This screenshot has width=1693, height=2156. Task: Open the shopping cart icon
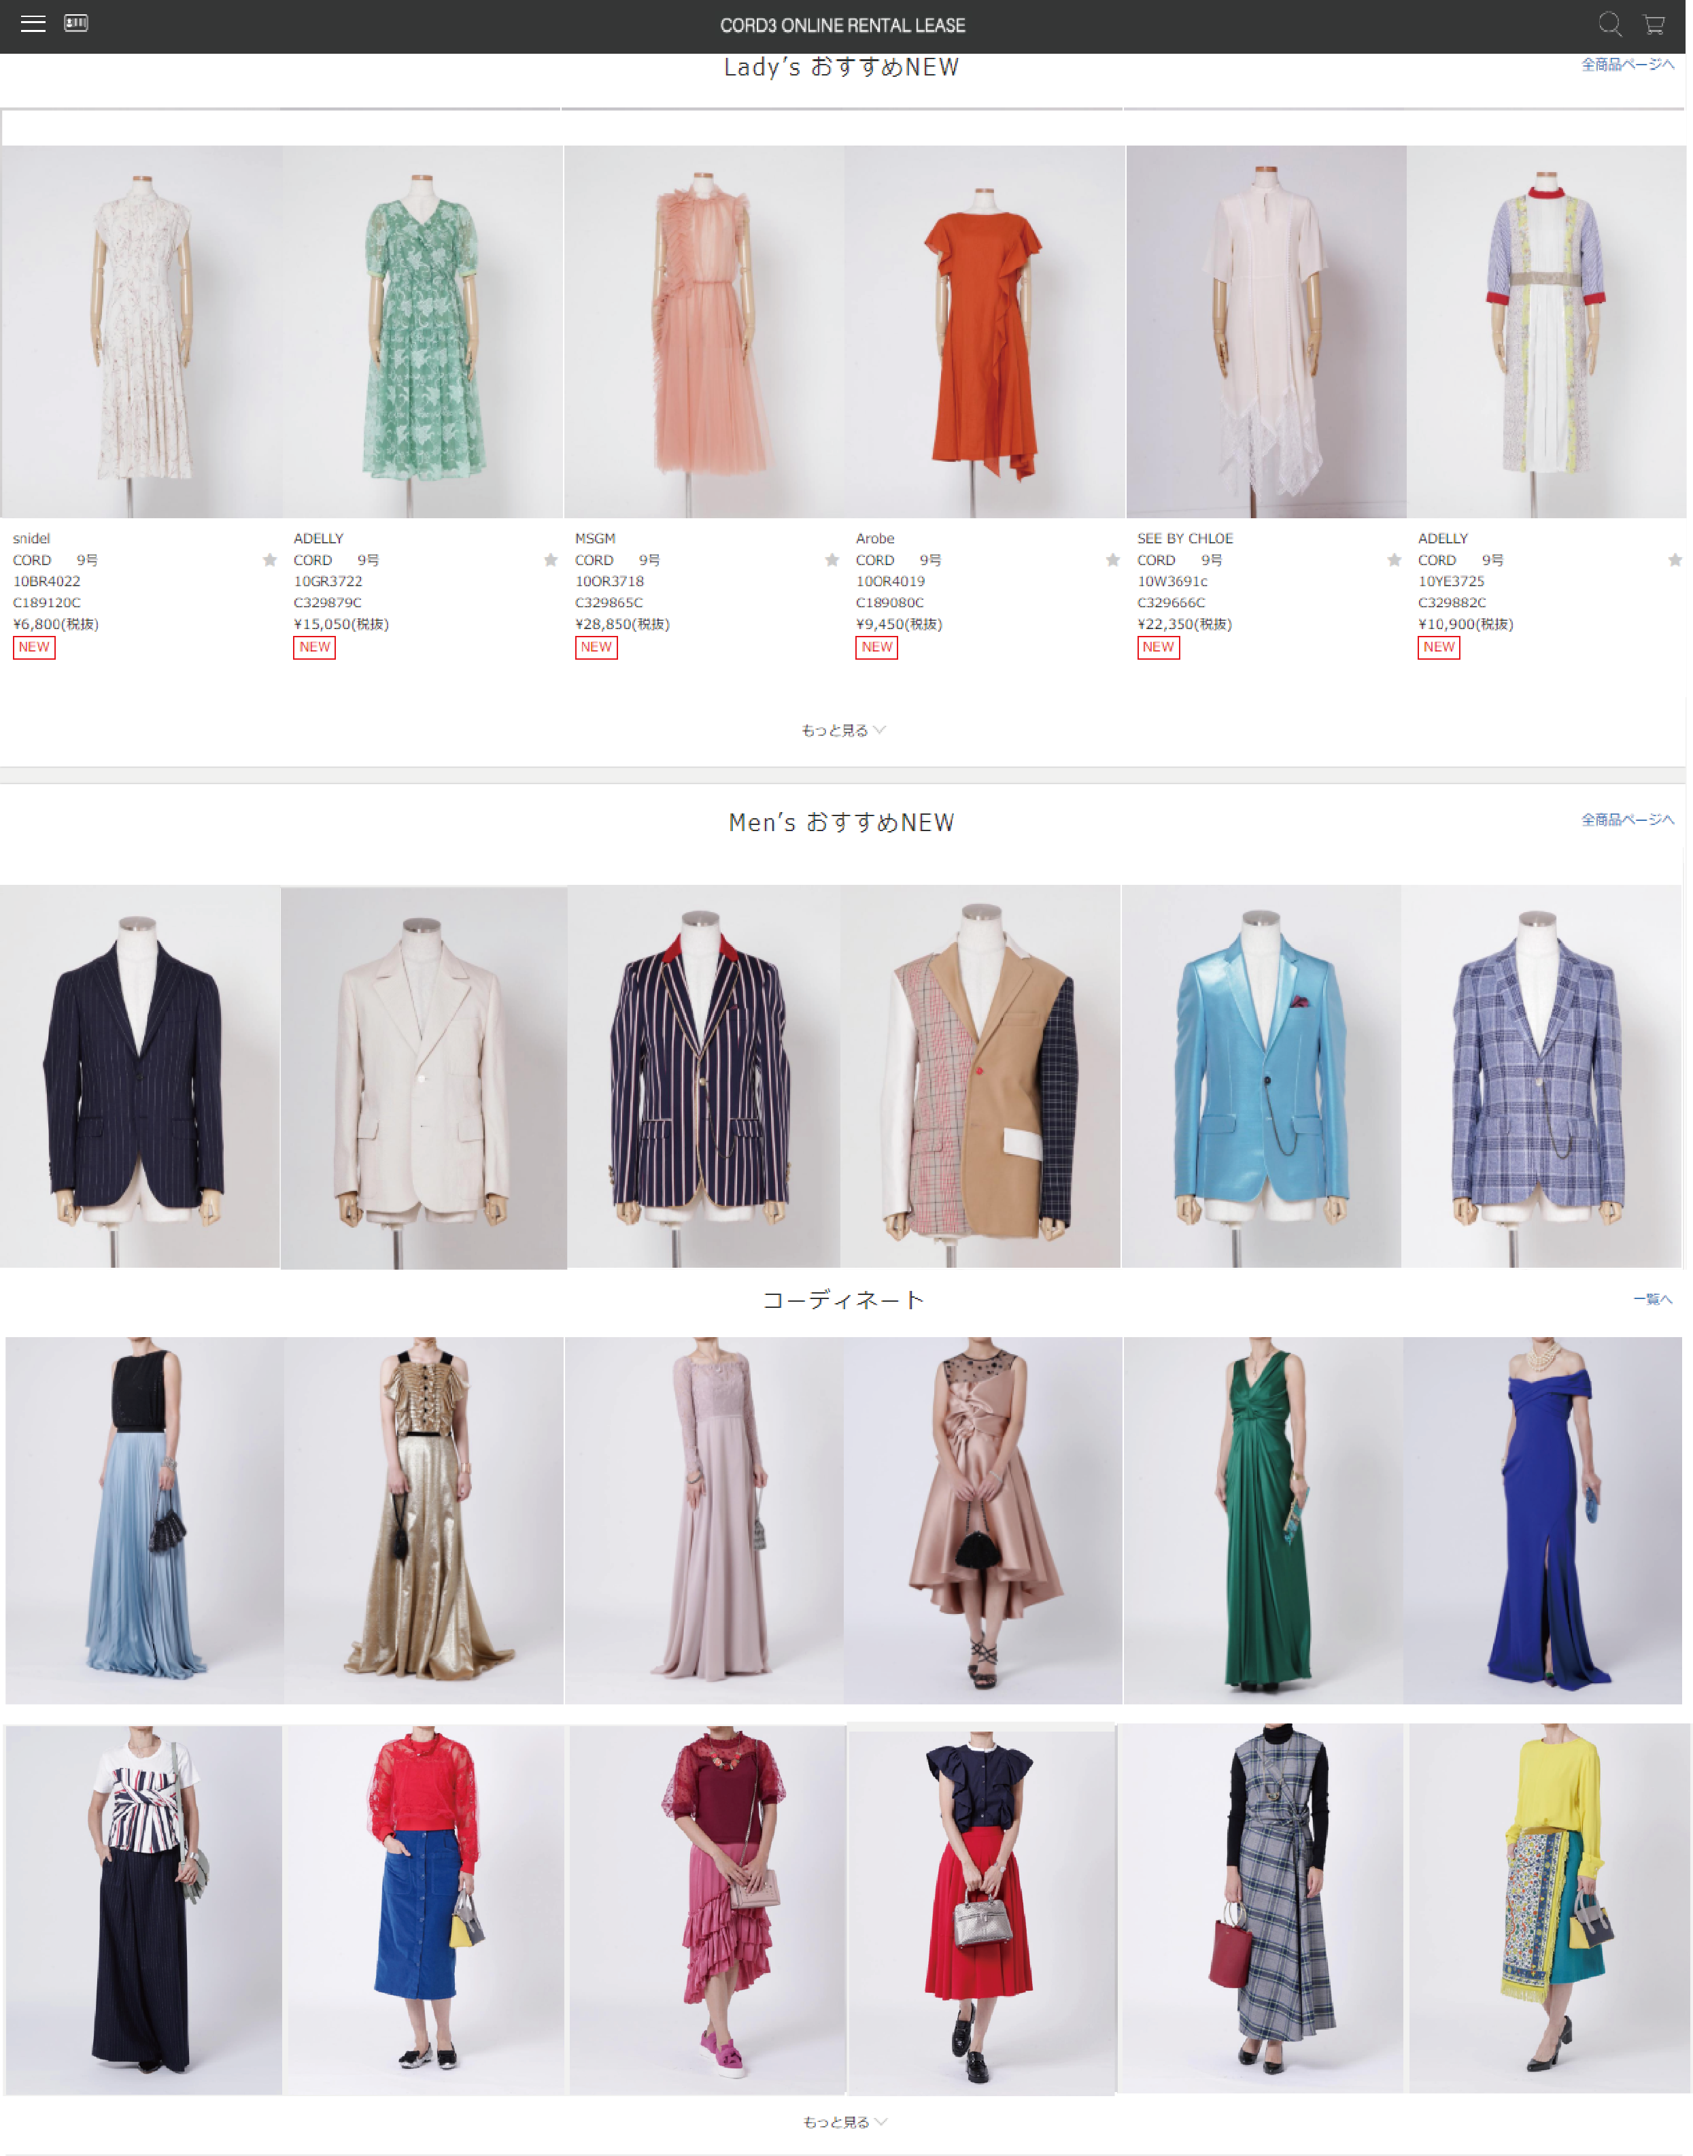(1654, 24)
